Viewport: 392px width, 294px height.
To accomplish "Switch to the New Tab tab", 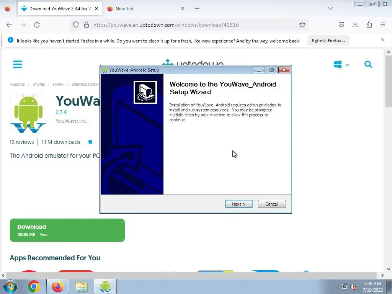I will pyautogui.click(x=146, y=9).
